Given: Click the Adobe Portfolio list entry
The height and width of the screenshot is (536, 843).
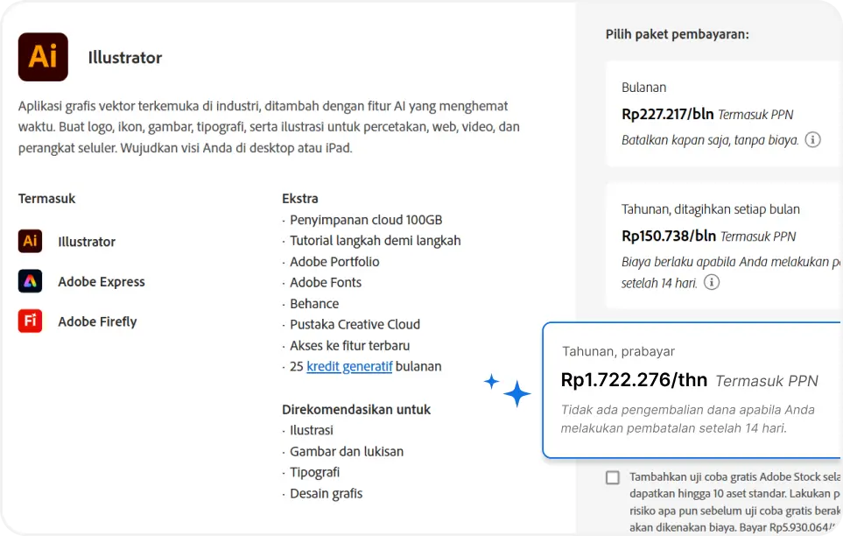Looking at the screenshot, I should click(336, 261).
